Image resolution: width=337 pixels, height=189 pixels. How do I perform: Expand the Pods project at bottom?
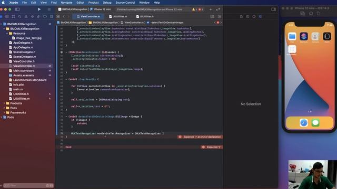(x=1, y=117)
